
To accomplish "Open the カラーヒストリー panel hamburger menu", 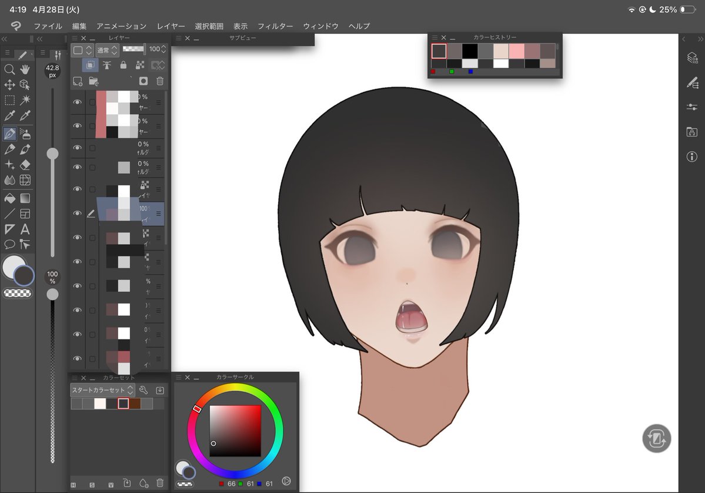I will (x=435, y=37).
